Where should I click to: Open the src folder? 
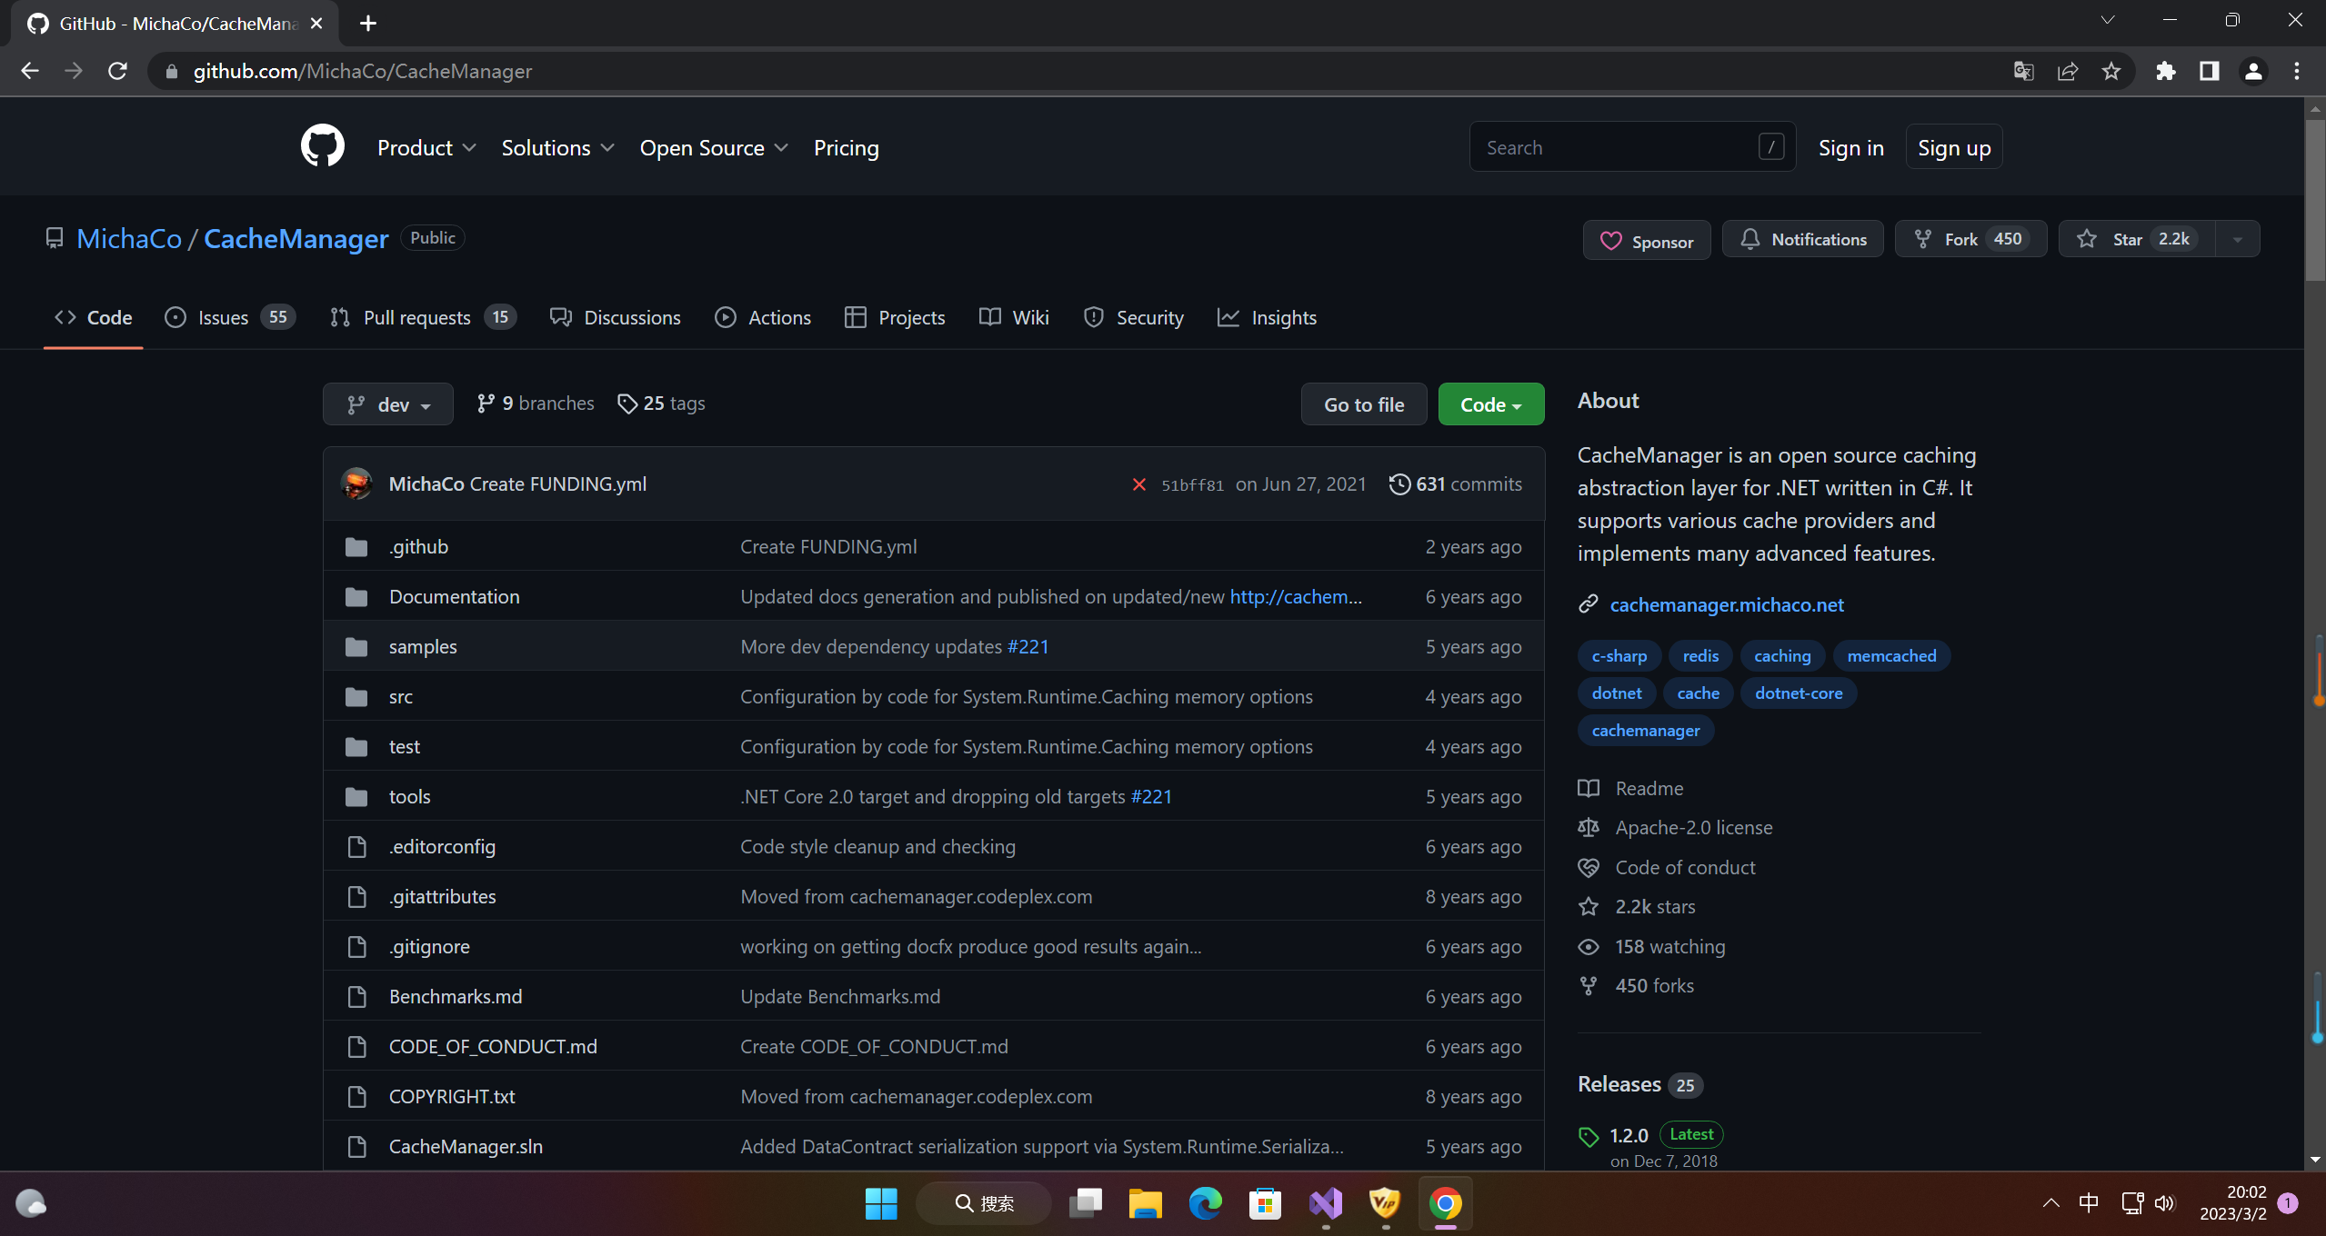[x=401, y=696]
